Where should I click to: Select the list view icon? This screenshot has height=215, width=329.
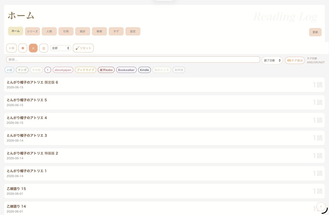(x=33, y=48)
